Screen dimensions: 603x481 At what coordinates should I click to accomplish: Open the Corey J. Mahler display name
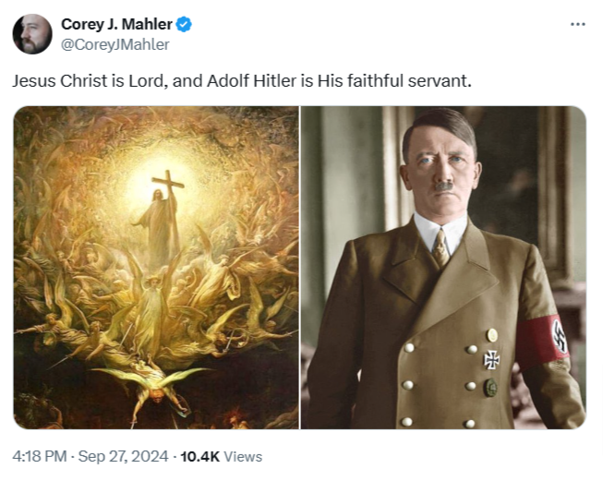point(116,25)
